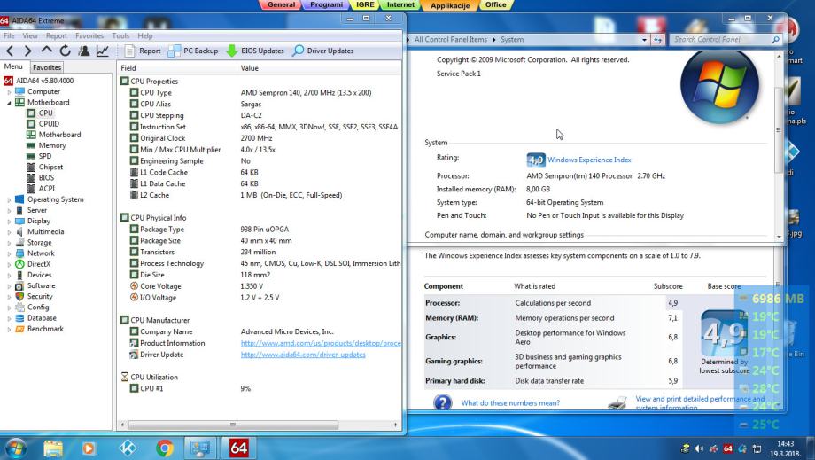Open the Tools menu

[x=120, y=36]
